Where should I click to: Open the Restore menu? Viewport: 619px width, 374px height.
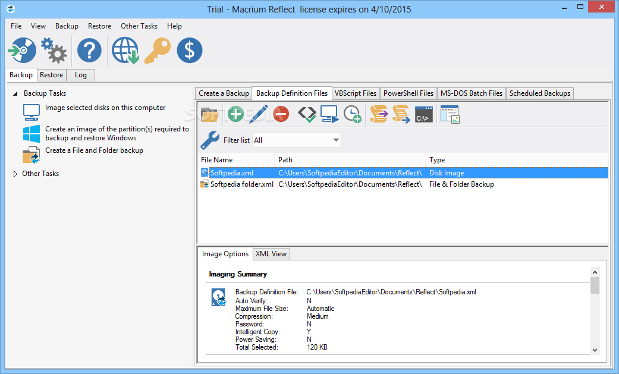click(99, 26)
